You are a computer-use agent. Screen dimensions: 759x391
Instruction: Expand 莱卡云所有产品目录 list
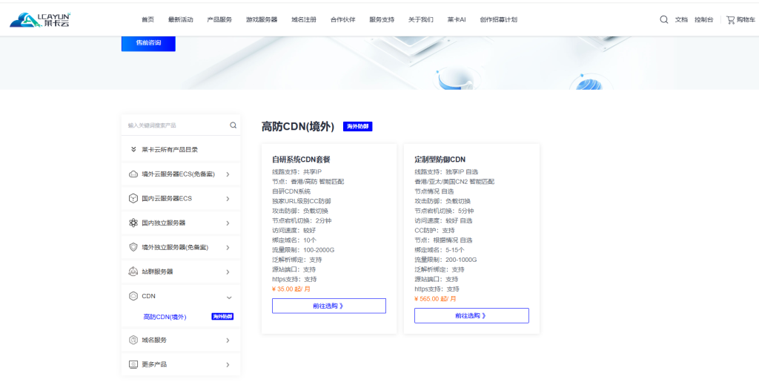click(x=133, y=149)
